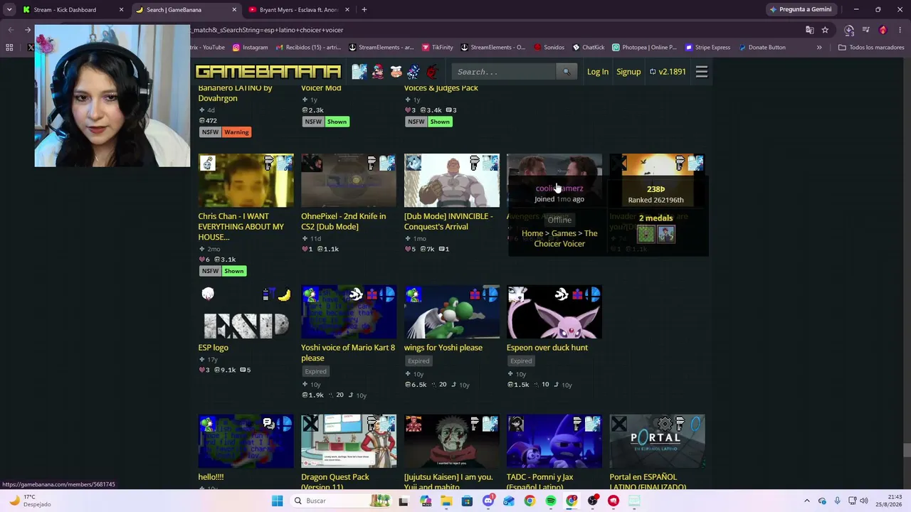This screenshot has height=512, width=911.
Task: Open the Instagram bookmark
Action: click(251, 48)
